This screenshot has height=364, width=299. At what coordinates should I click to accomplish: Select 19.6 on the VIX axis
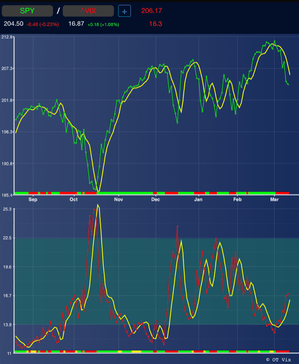7,267
